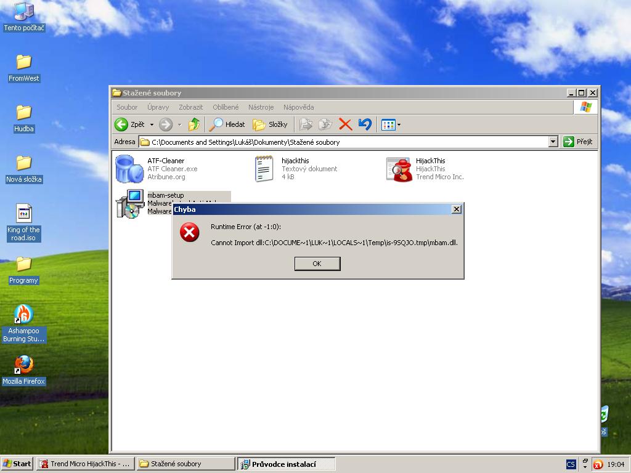Image resolution: width=631 pixels, height=473 pixels.
Task: Close the Chyba error dialog
Action: click(x=456, y=209)
